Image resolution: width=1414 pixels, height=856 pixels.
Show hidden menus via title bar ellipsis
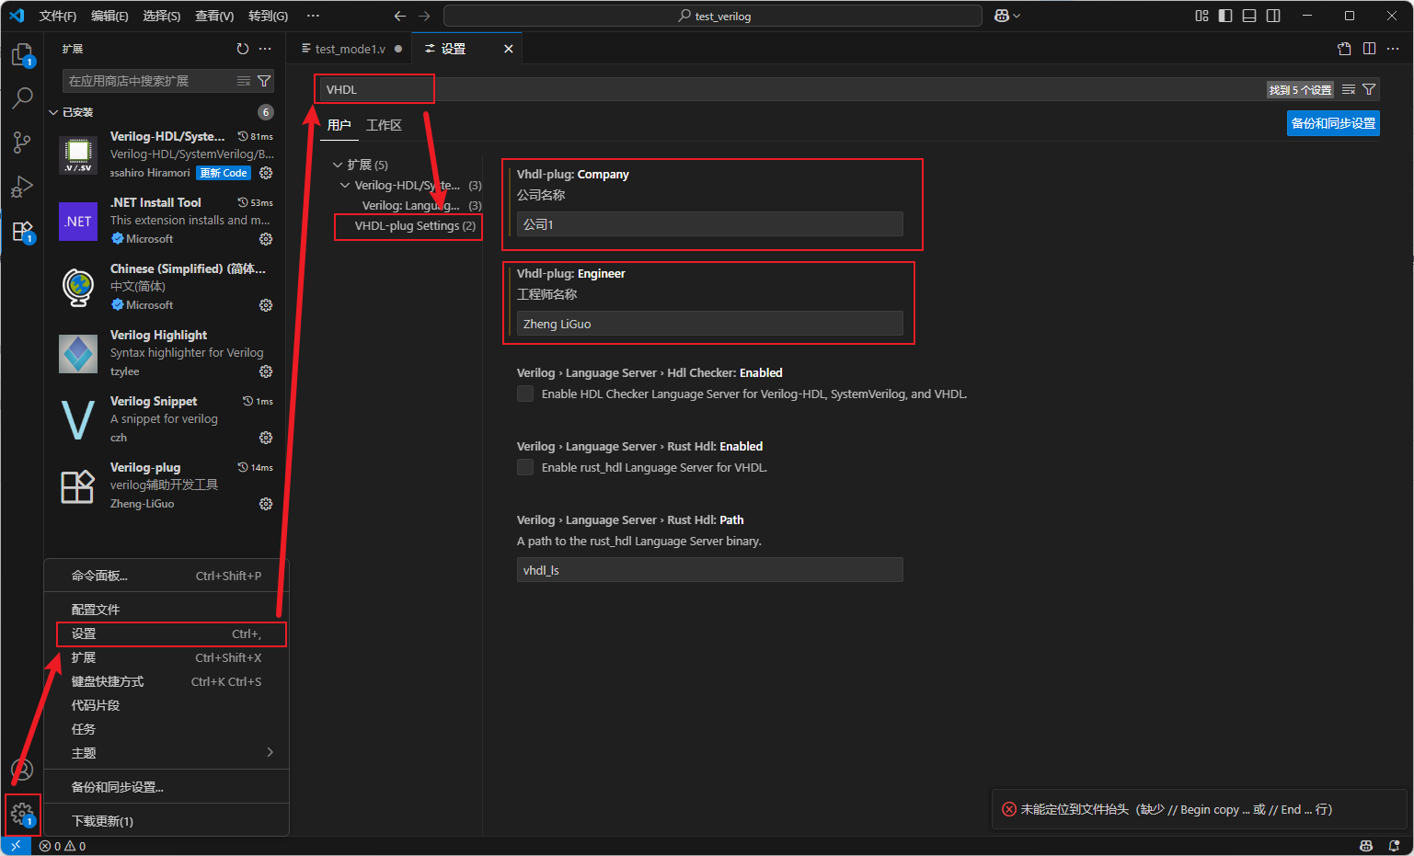[x=313, y=16]
